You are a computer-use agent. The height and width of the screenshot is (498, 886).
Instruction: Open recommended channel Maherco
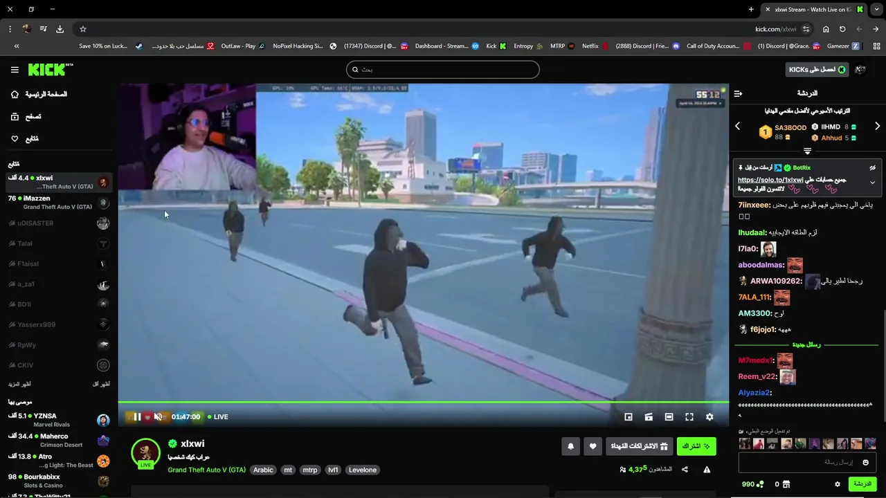point(59,441)
